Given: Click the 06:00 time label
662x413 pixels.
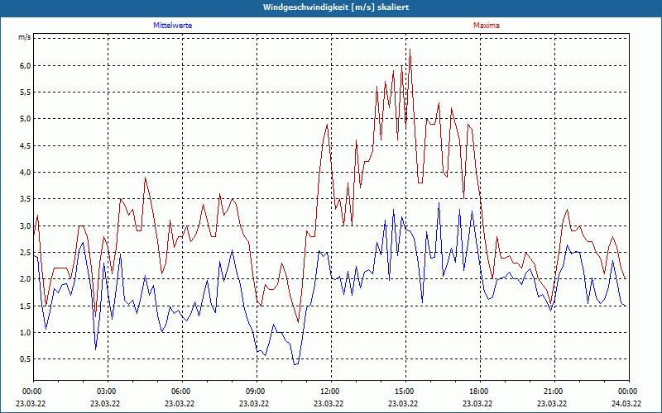Looking at the screenshot, I should (182, 392).
